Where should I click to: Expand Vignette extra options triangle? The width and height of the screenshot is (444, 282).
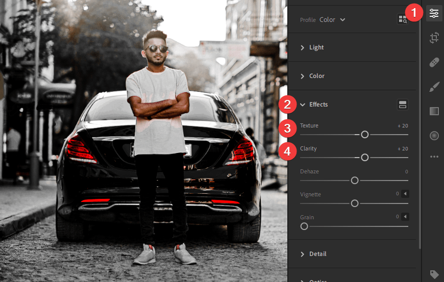tap(405, 194)
